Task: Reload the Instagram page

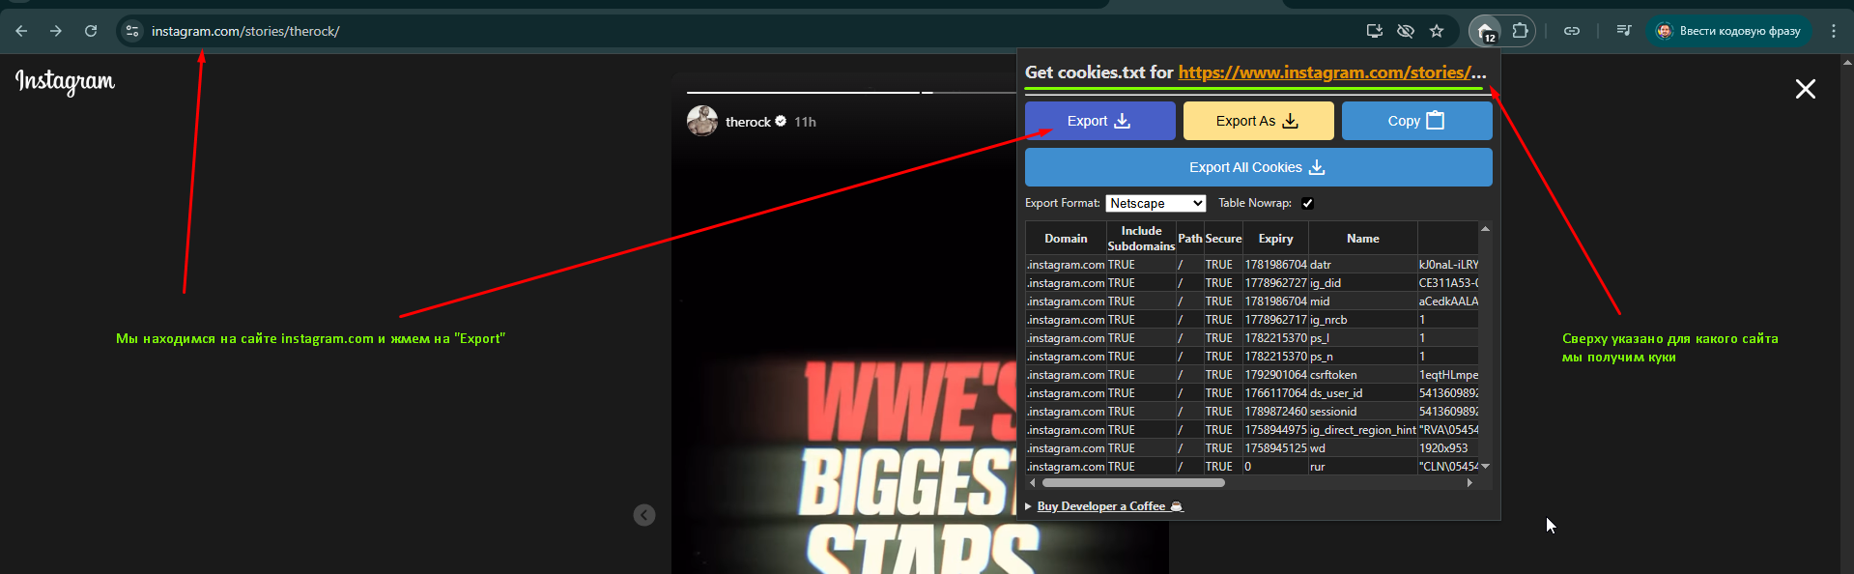Action: click(x=91, y=31)
